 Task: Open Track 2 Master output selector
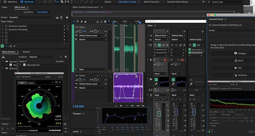pos(93,88)
